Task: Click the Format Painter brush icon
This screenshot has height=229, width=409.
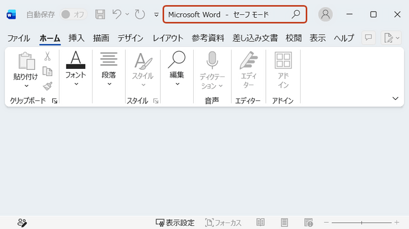Action: pos(48,86)
